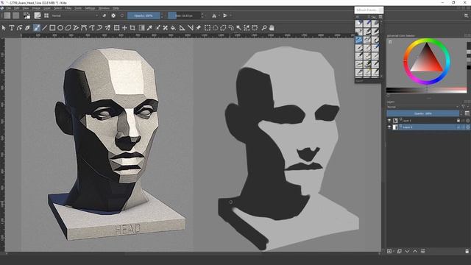Toggle preserve alpha in the toolbar

(x=113, y=15)
